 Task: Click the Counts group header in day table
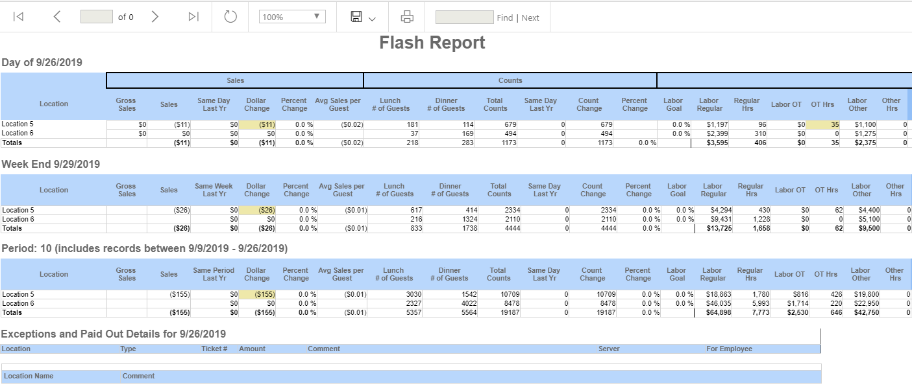coord(510,80)
